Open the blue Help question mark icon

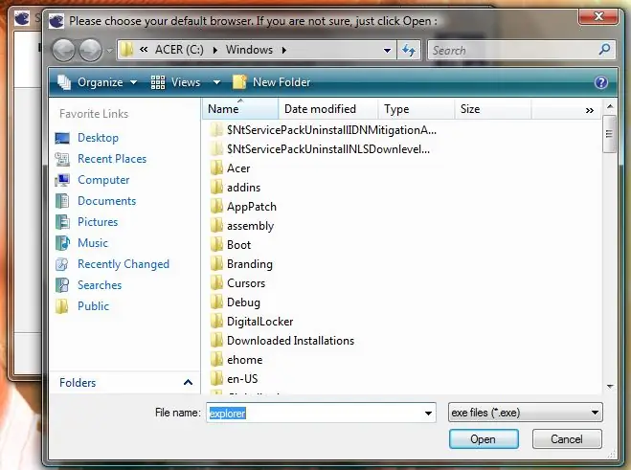pyautogui.click(x=600, y=82)
